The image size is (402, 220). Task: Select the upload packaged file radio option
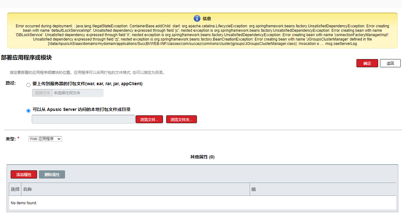pyautogui.click(x=29, y=85)
